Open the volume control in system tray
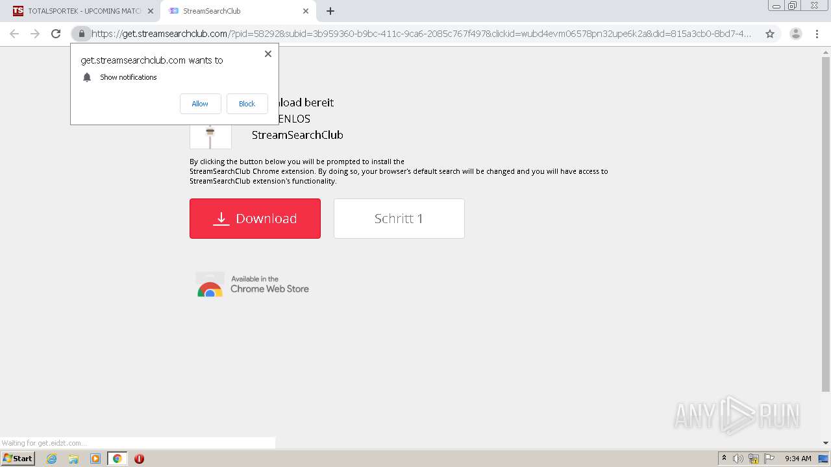 (x=738, y=459)
